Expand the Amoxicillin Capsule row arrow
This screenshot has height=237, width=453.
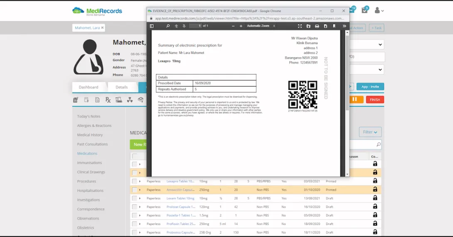pyautogui.click(x=140, y=190)
